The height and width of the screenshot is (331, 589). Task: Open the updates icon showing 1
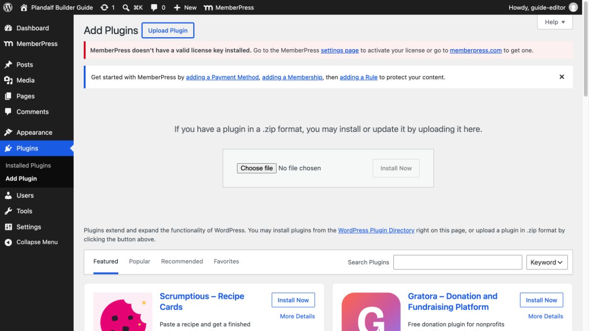tap(104, 7)
